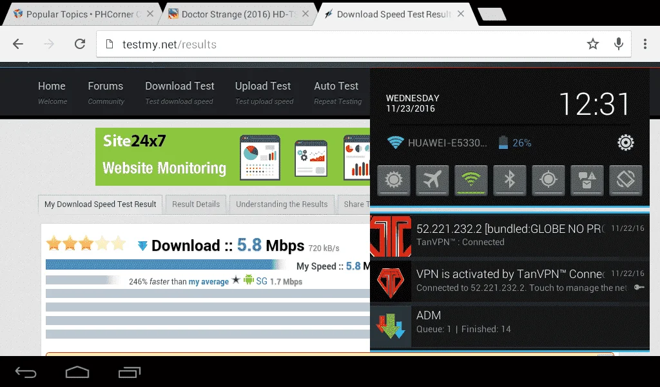Viewport: 660px width, 387px height.
Task: Close the Popular Topics PHCorner tab
Action: coord(150,14)
